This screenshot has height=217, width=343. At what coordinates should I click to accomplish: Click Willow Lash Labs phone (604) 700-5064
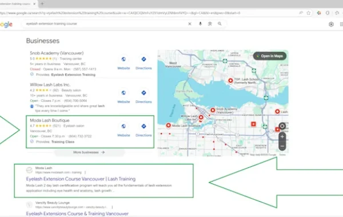75,101
